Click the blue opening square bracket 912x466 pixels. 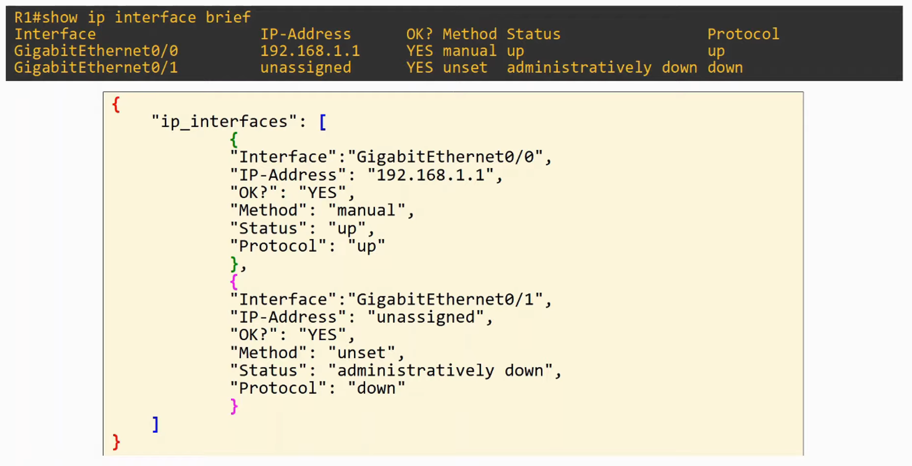click(x=322, y=122)
